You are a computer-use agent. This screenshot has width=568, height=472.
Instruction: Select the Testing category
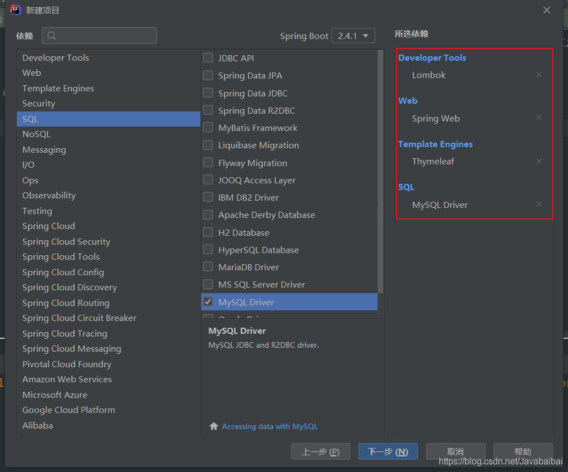click(x=109, y=211)
